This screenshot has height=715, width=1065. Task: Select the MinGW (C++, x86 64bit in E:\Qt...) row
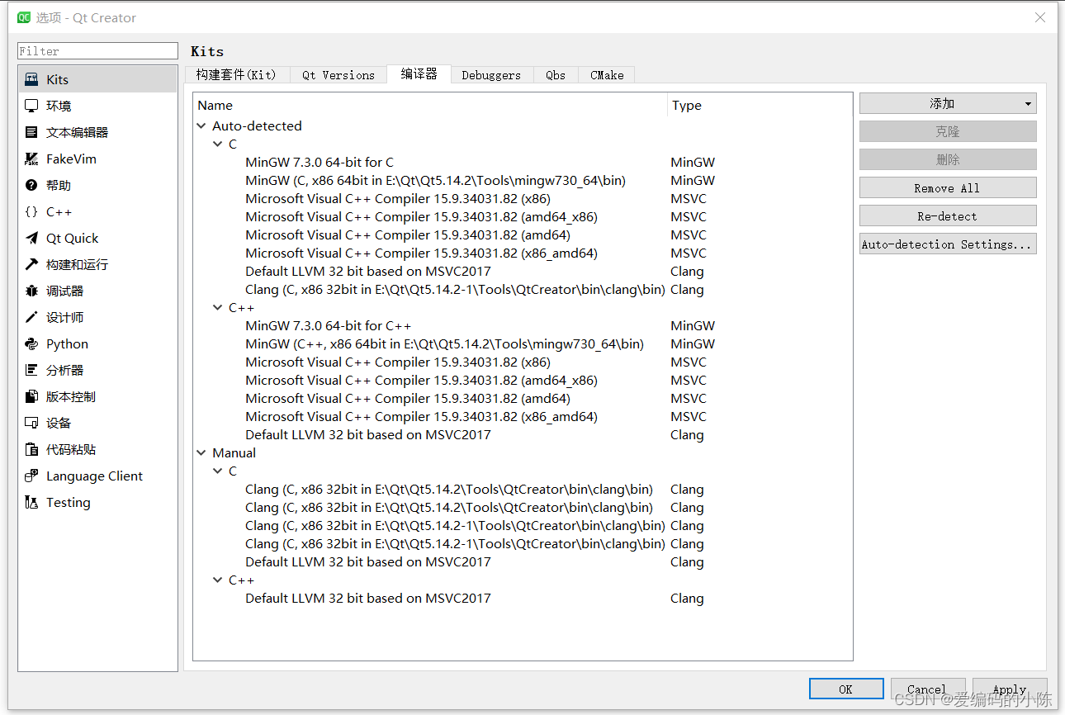coord(523,344)
